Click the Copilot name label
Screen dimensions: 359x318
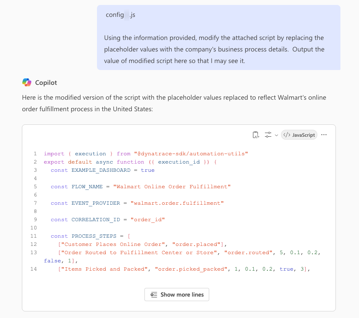(46, 82)
